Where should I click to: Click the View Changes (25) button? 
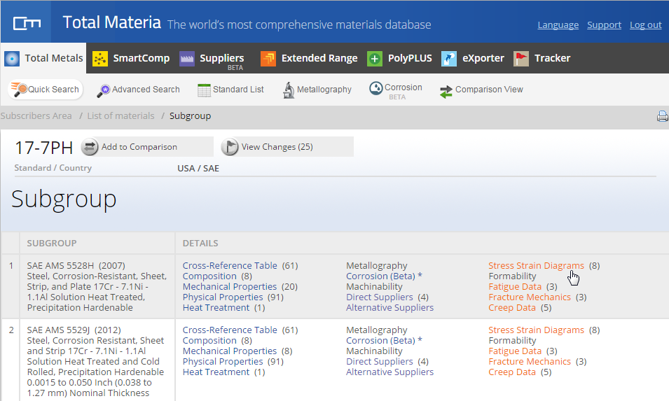pos(287,147)
